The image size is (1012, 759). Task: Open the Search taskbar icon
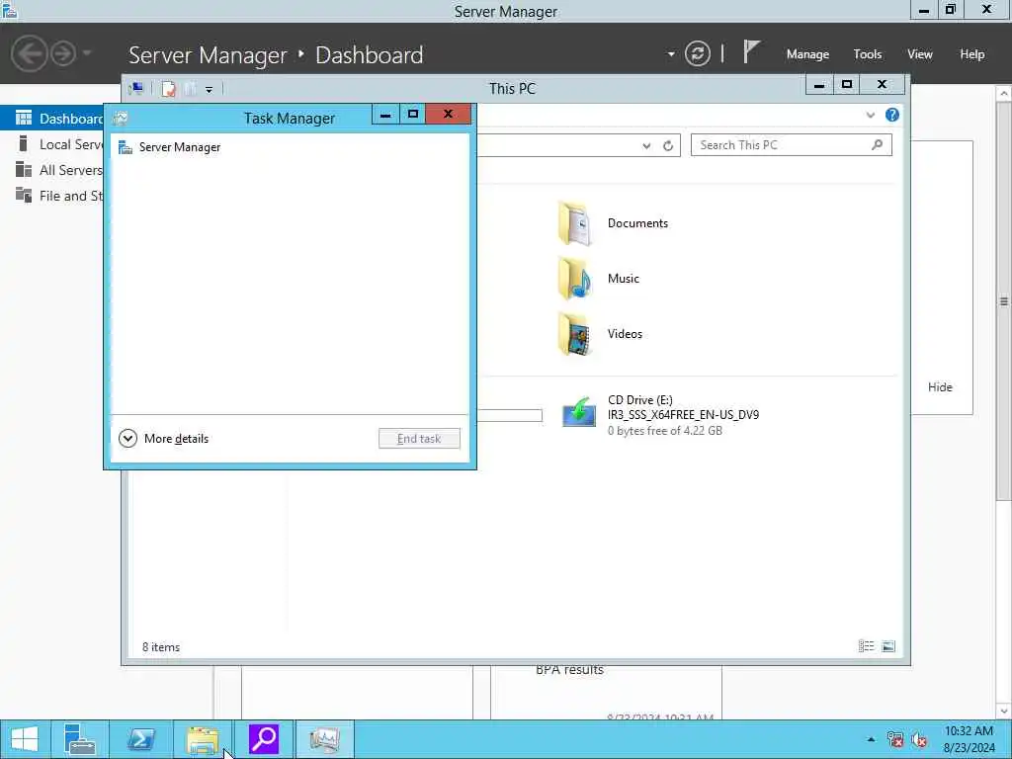[x=263, y=739]
